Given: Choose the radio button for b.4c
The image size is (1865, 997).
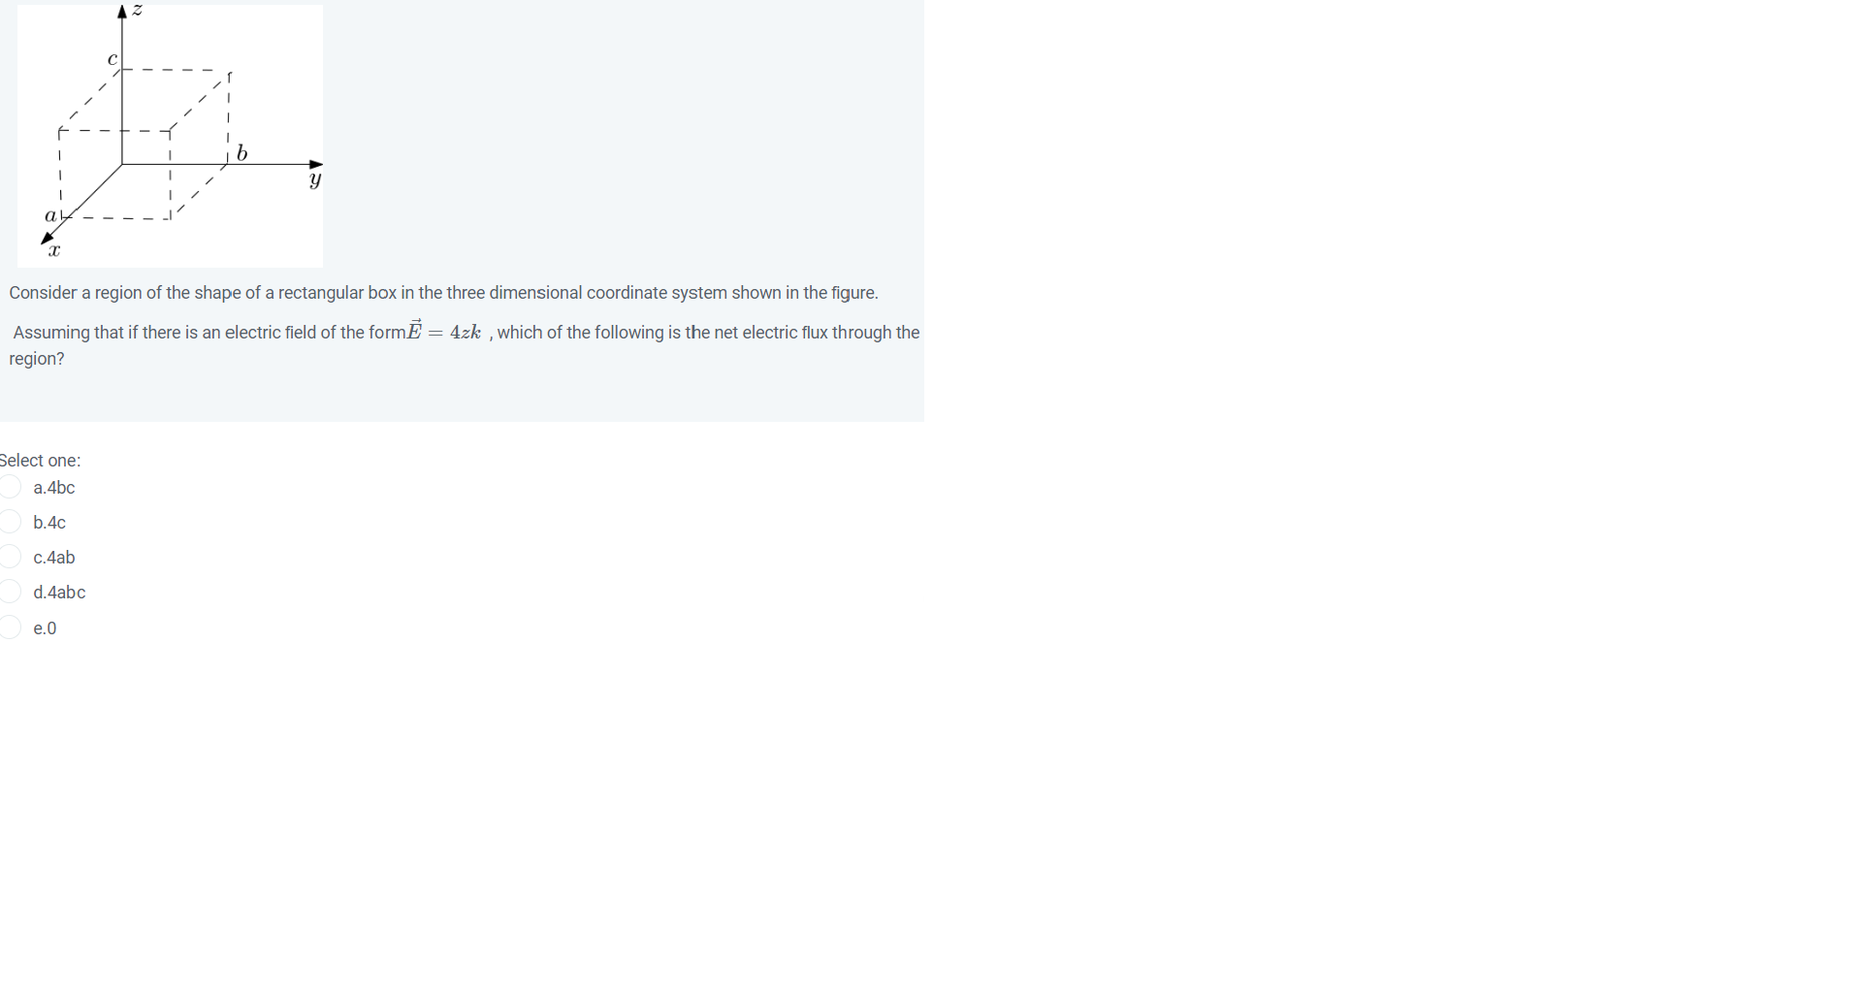Looking at the screenshot, I should point(10,522).
